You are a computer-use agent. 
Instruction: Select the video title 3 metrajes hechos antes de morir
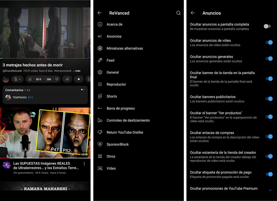pyautogui.click(x=33, y=65)
